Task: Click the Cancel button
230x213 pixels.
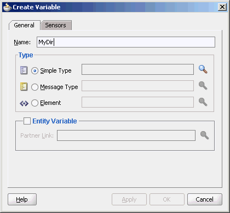Action: [x=205, y=199]
